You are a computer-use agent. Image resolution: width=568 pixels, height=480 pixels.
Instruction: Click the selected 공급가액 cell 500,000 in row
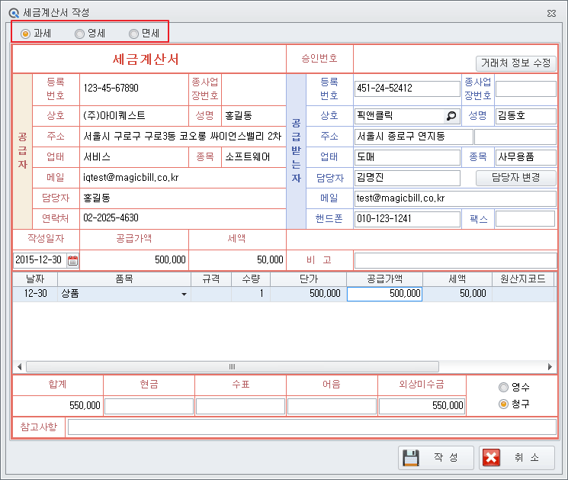click(x=385, y=294)
